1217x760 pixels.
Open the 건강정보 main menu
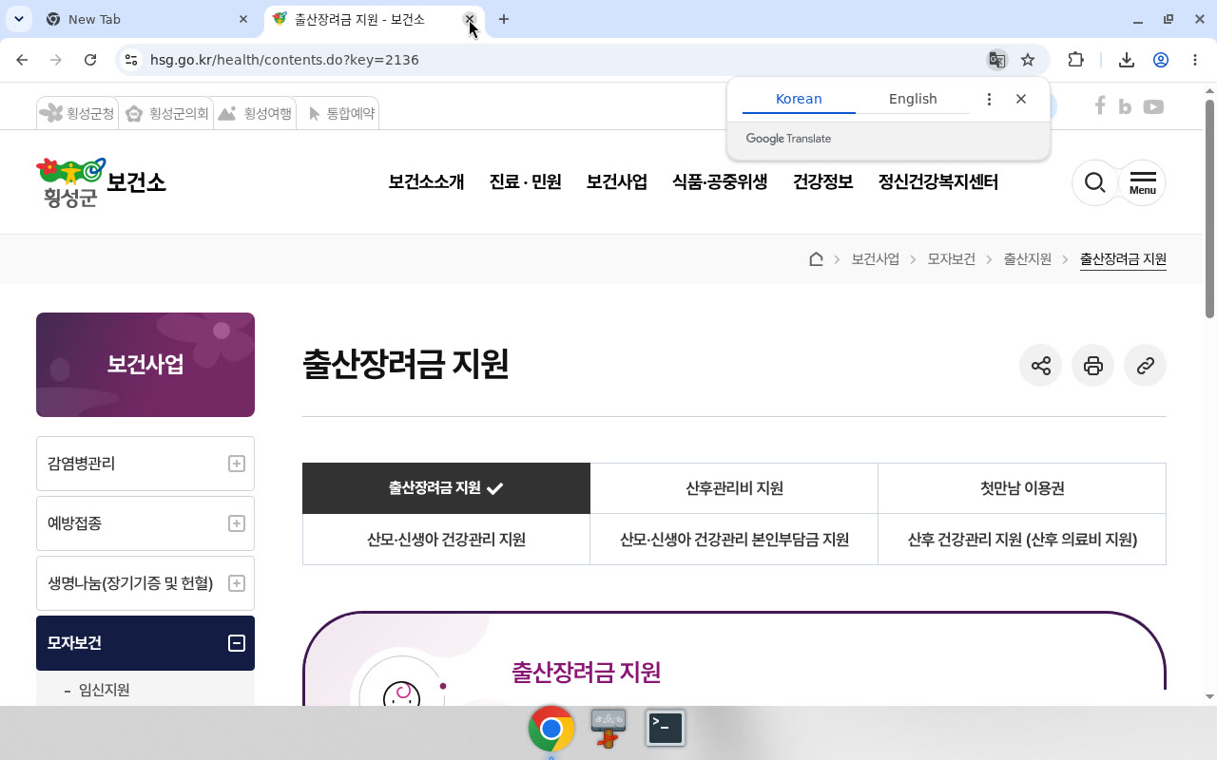coord(823,181)
